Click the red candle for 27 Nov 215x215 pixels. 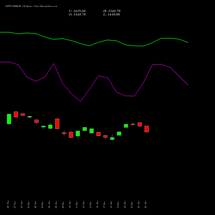click(x=16, y=114)
